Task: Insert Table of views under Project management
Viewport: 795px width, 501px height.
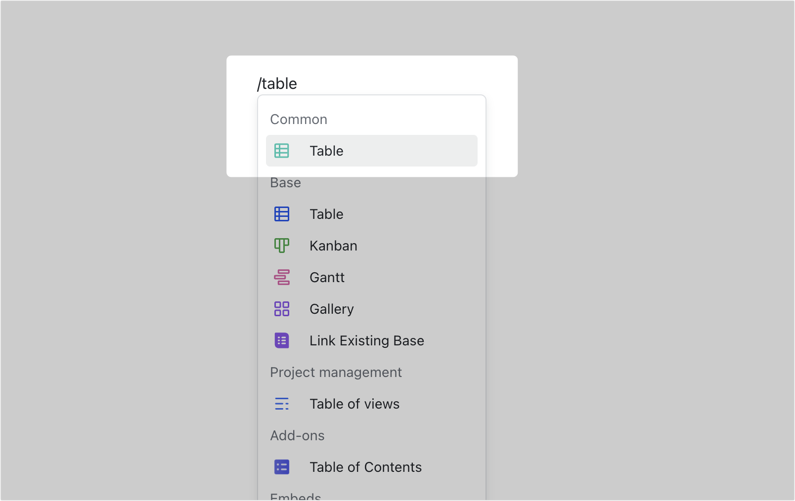Action: click(354, 404)
